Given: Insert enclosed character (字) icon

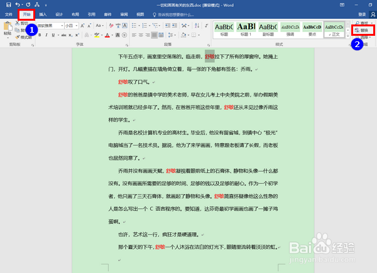Looking at the screenshot, I should click(124, 35).
